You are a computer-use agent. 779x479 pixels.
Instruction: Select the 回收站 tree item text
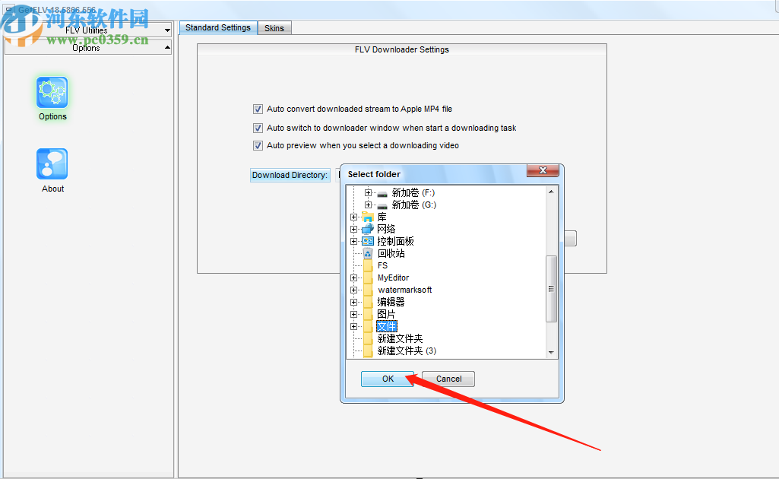391,253
